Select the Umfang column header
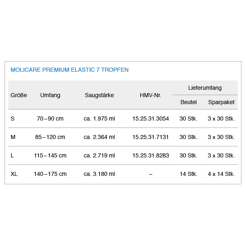Viewport: 246px width, 246px height. pos(50,95)
